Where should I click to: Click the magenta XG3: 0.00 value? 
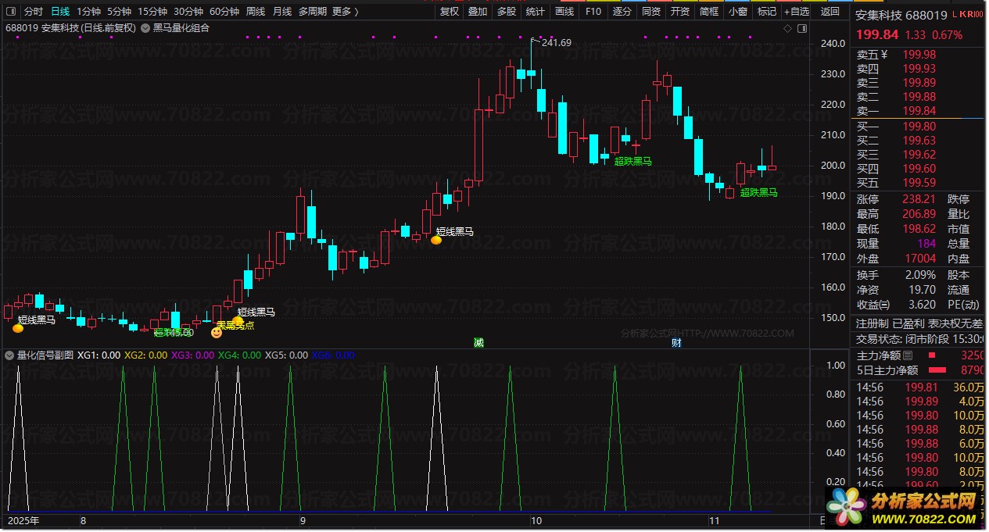193,355
